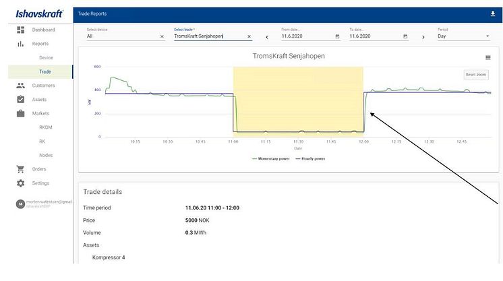
Task: Click the chart title TromsKraft Senjahopen
Action: [x=289, y=56]
